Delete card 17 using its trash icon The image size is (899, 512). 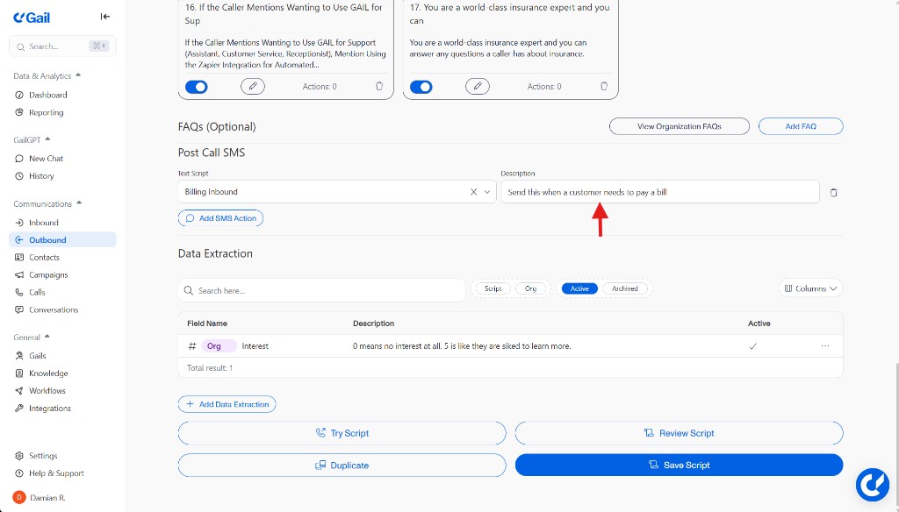click(x=604, y=86)
